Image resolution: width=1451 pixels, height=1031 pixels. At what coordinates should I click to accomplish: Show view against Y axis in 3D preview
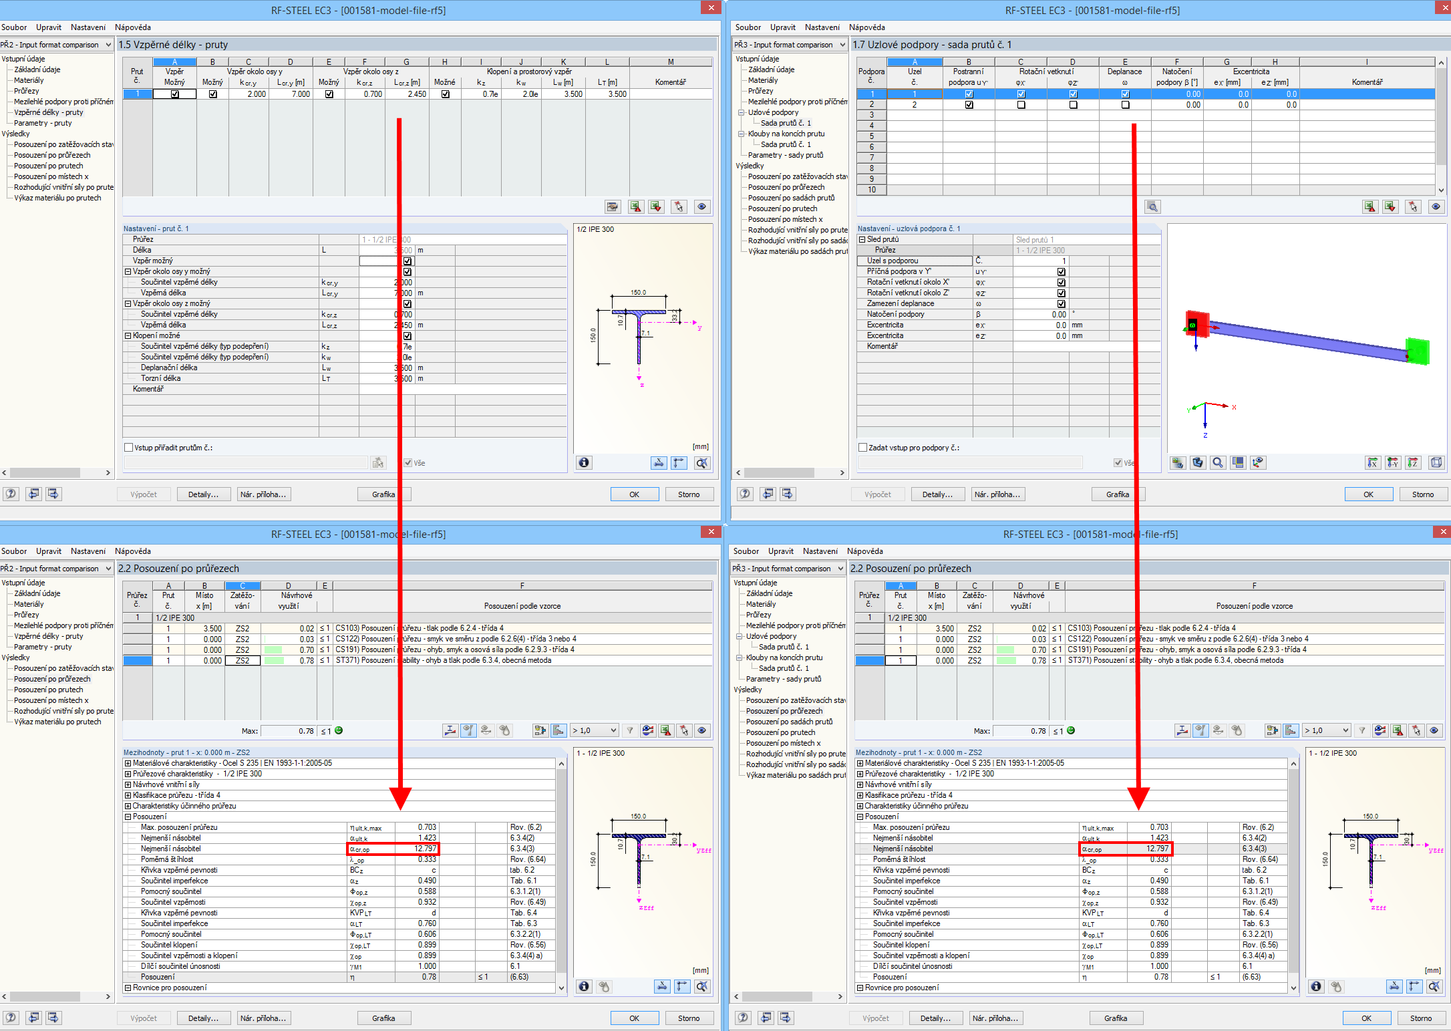click(x=1393, y=462)
